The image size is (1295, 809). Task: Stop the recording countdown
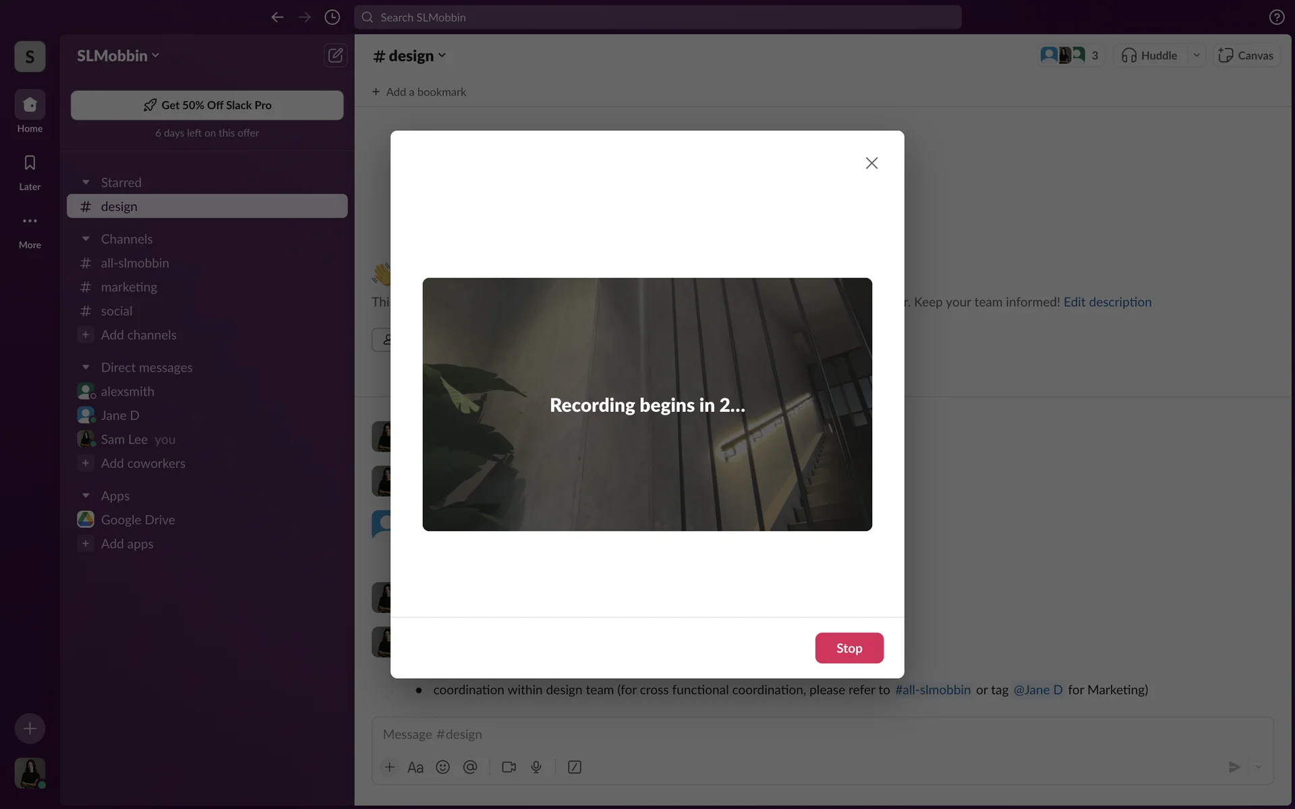[x=848, y=648]
